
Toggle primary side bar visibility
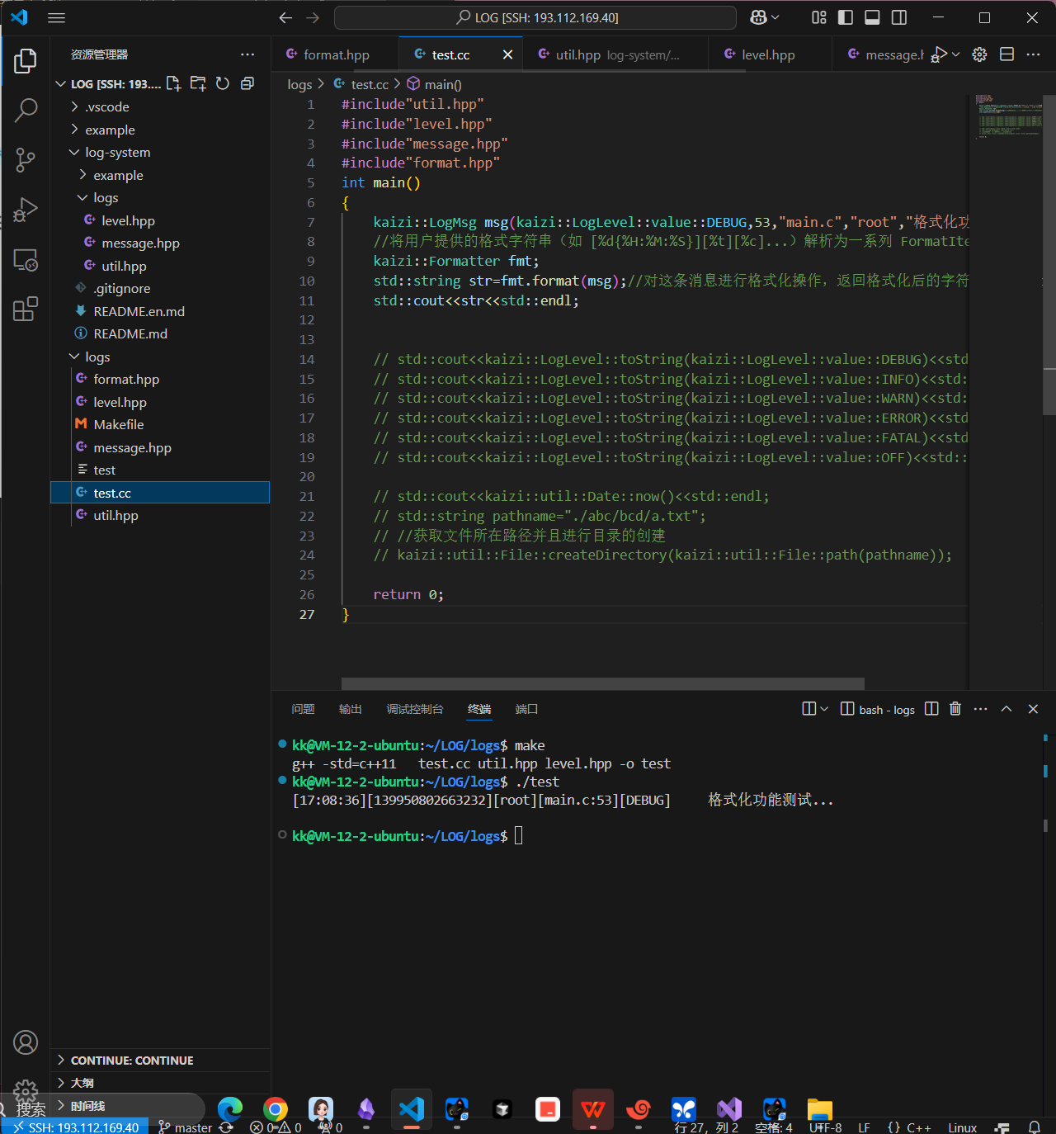[846, 17]
